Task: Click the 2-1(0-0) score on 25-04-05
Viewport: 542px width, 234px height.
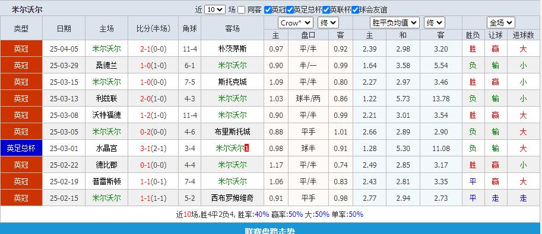Action: 154,49
